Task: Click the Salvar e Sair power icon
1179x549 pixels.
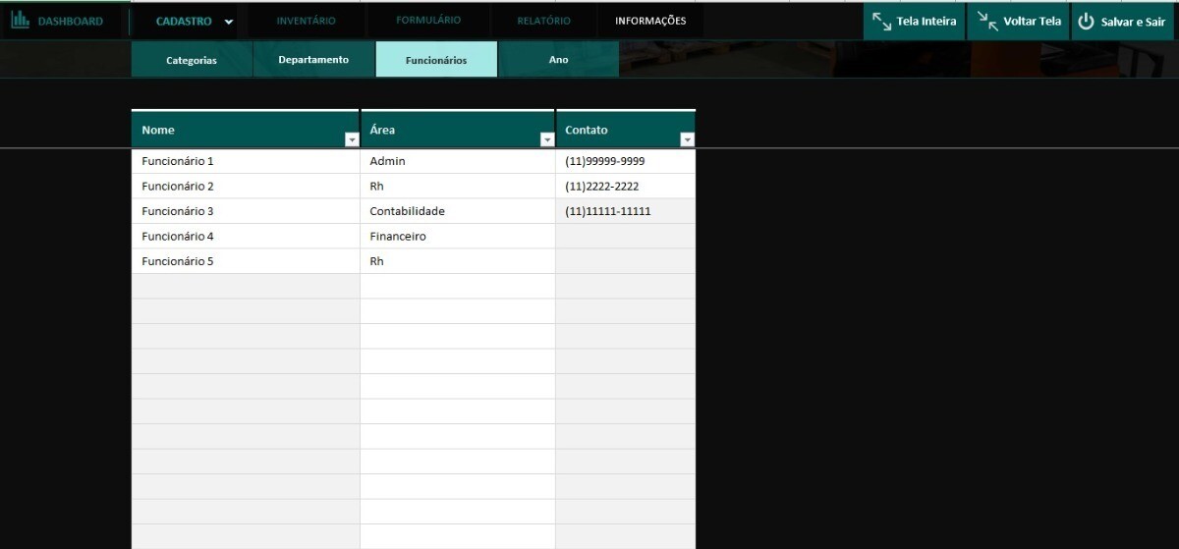Action: click(x=1086, y=21)
